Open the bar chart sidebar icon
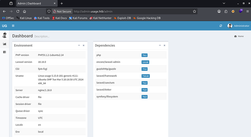 click(x=5, y=44)
